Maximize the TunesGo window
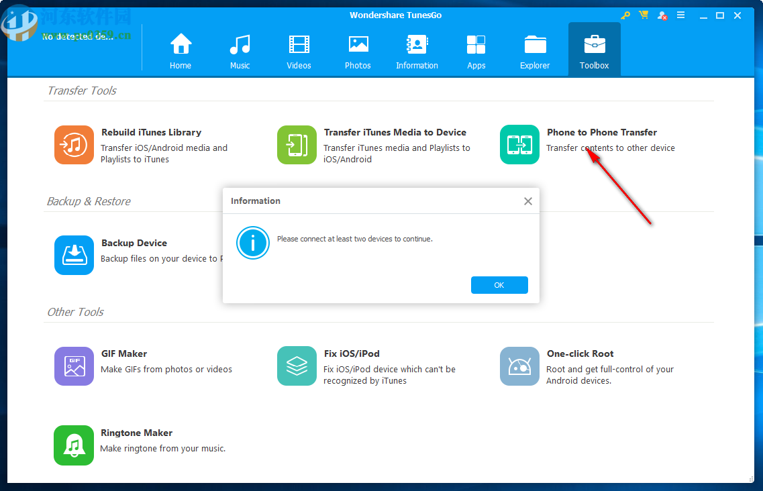 [x=720, y=15]
